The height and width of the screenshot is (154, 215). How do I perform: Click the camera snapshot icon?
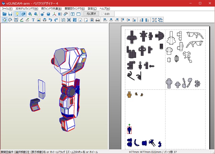tap(92, 20)
